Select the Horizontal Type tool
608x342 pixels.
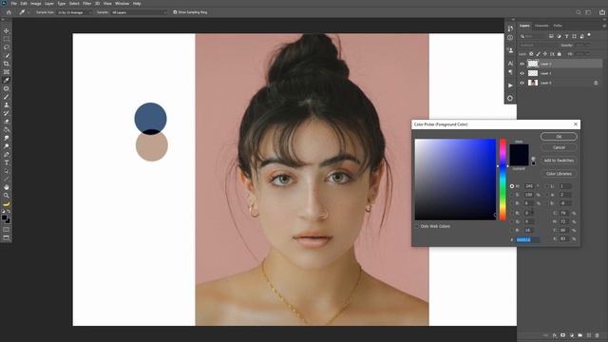coord(7,162)
